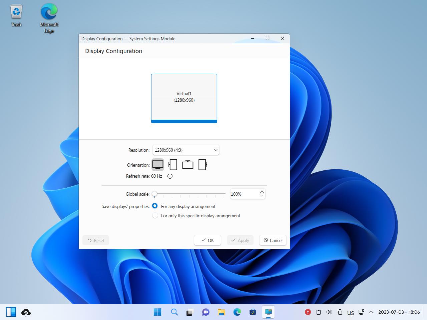Open the taskbar search magnifier
The image size is (427, 320).
coord(174,312)
